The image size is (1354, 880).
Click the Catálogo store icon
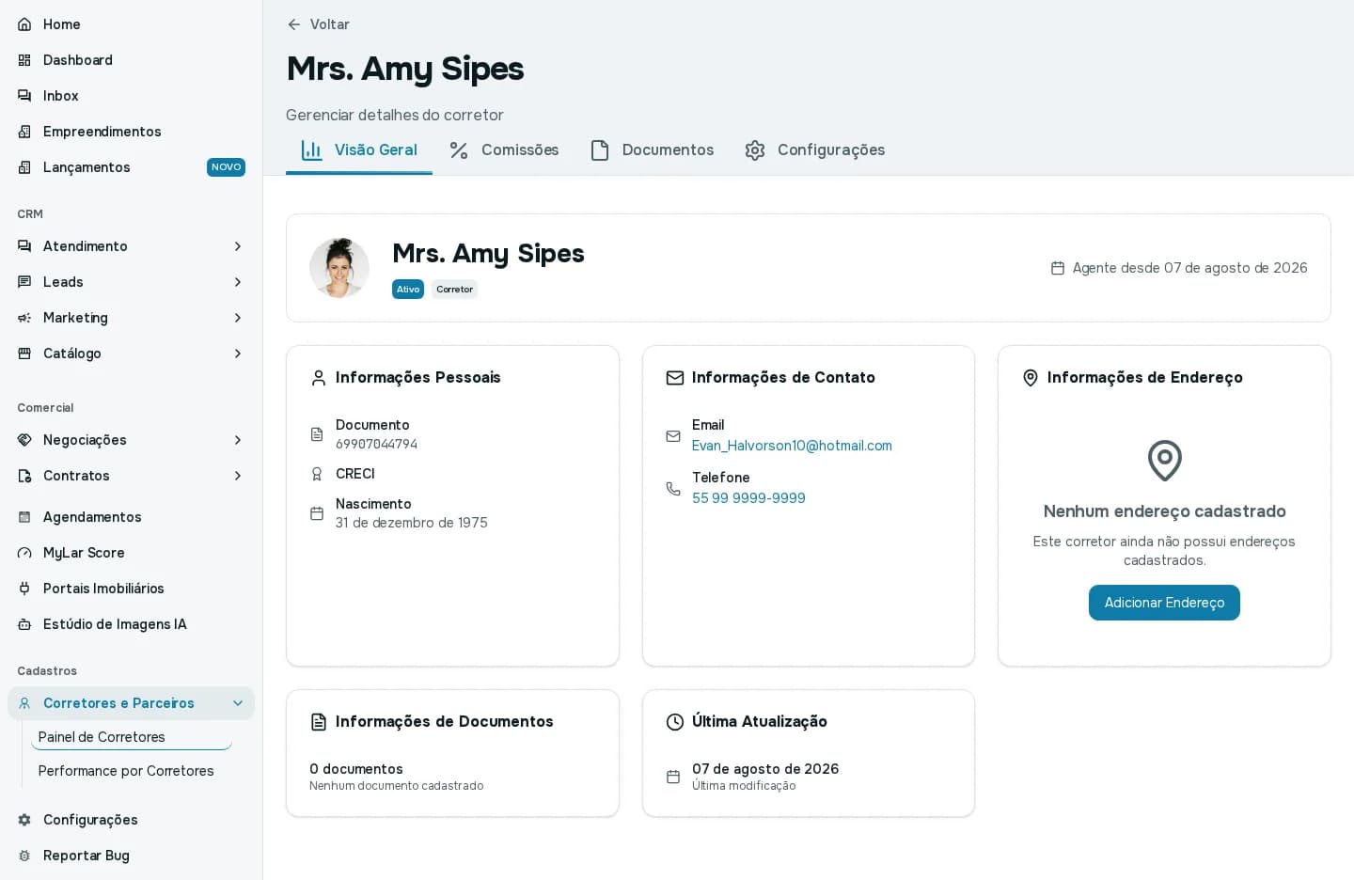24,354
